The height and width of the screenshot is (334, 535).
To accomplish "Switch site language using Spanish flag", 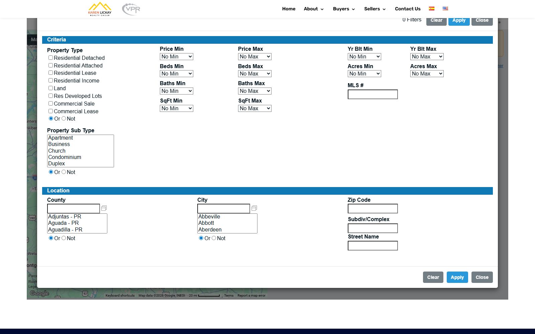I will pyautogui.click(x=432, y=9).
